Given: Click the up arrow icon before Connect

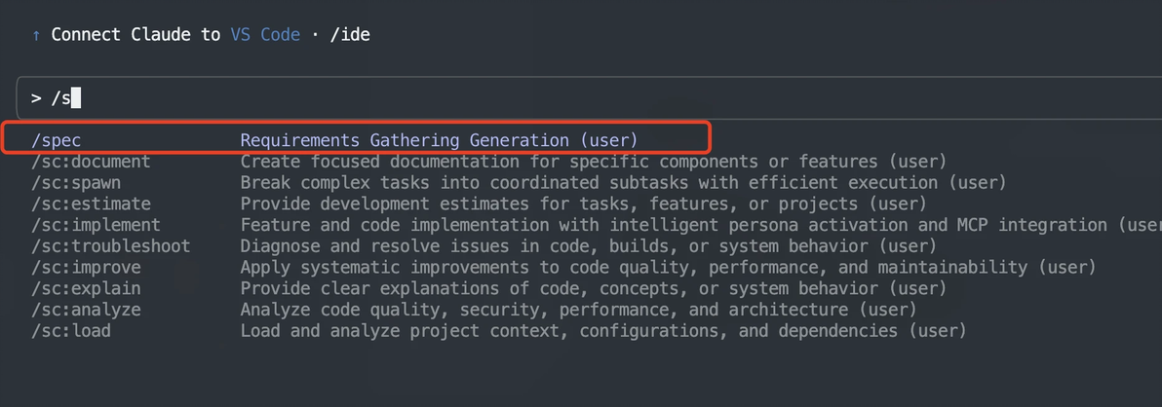Looking at the screenshot, I should [x=36, y=35].
